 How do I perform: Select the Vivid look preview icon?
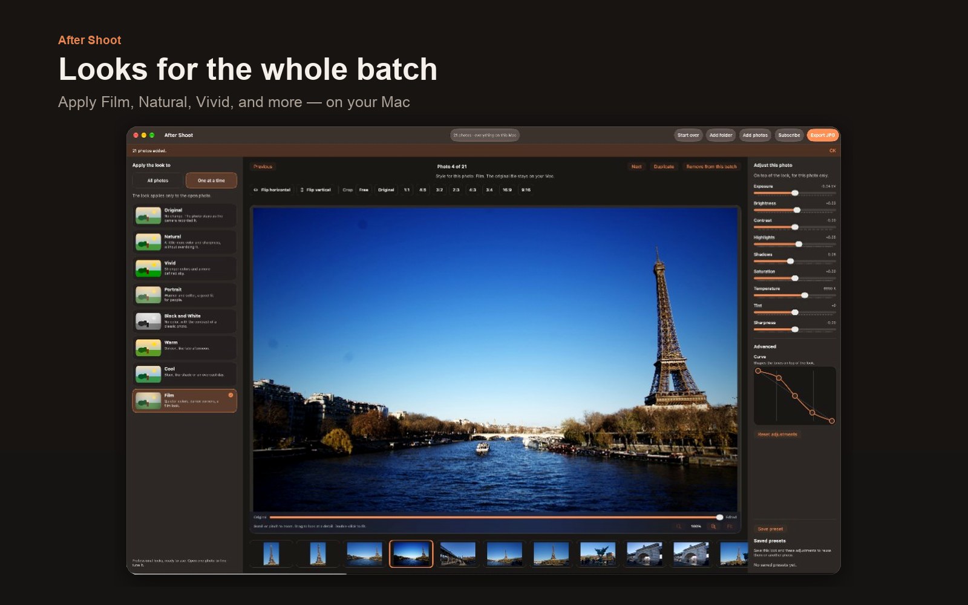coord(148,268)
